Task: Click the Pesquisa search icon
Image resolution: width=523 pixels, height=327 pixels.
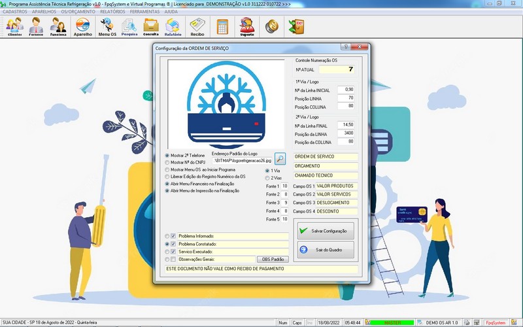Action: pos(129,27)
